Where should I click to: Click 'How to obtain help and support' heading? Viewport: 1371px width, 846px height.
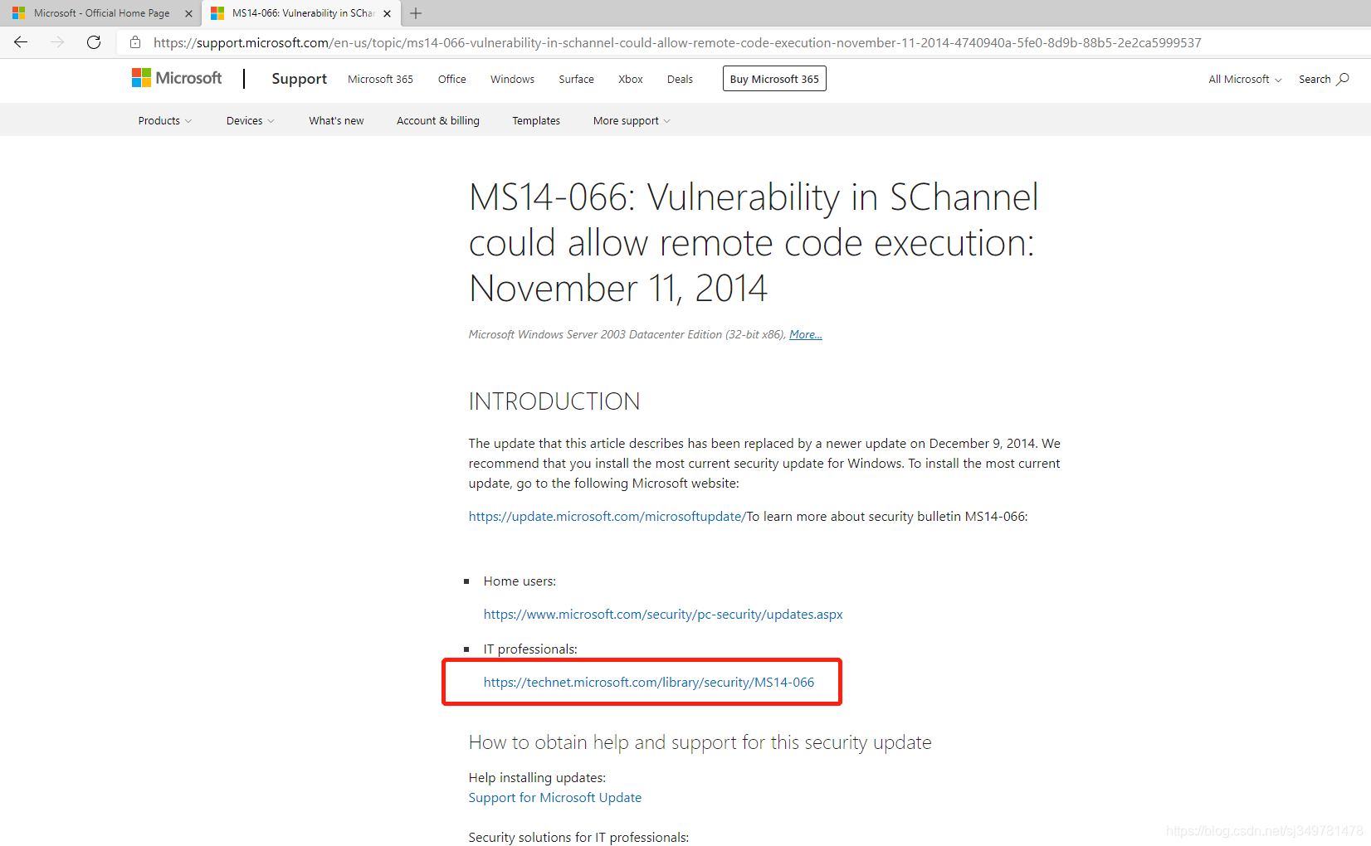700,742
